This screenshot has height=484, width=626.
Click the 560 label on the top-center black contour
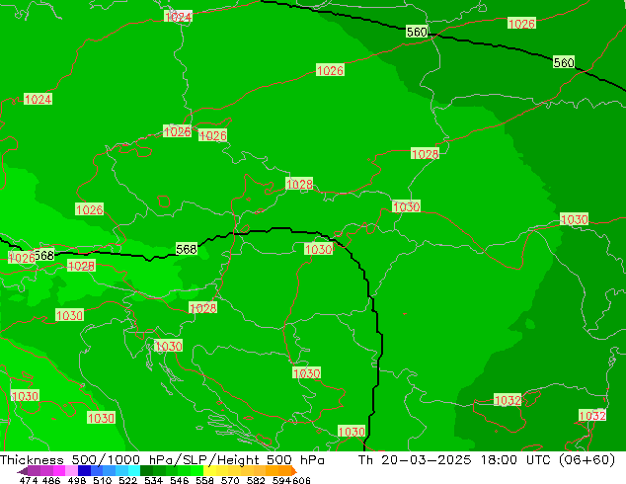click(417, 32)
